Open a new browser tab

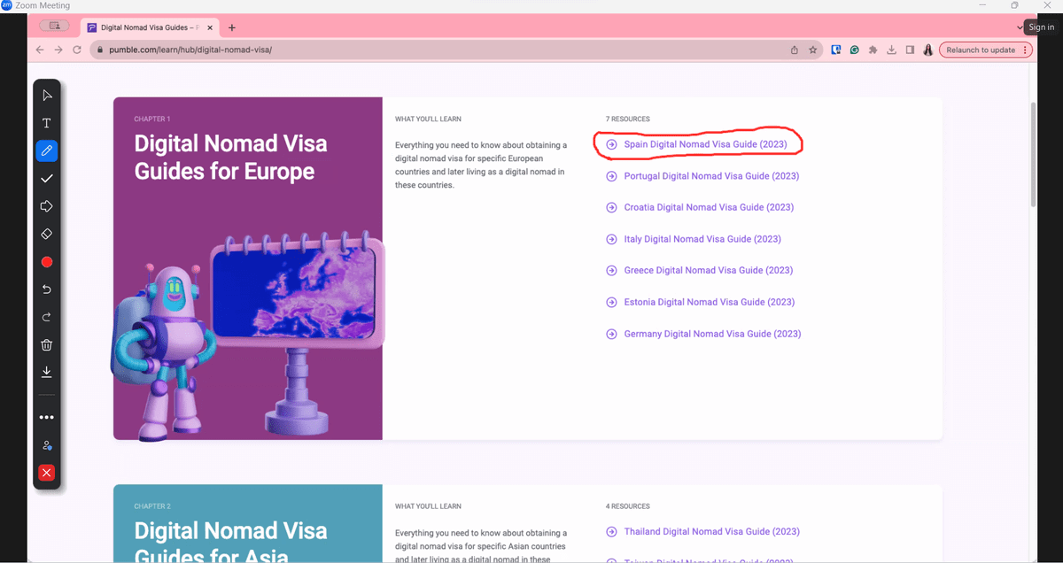232,27
